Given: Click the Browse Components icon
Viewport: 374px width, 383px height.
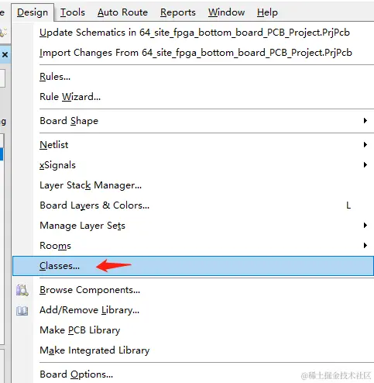Looking at the screenshot, I should coord(22,290).
